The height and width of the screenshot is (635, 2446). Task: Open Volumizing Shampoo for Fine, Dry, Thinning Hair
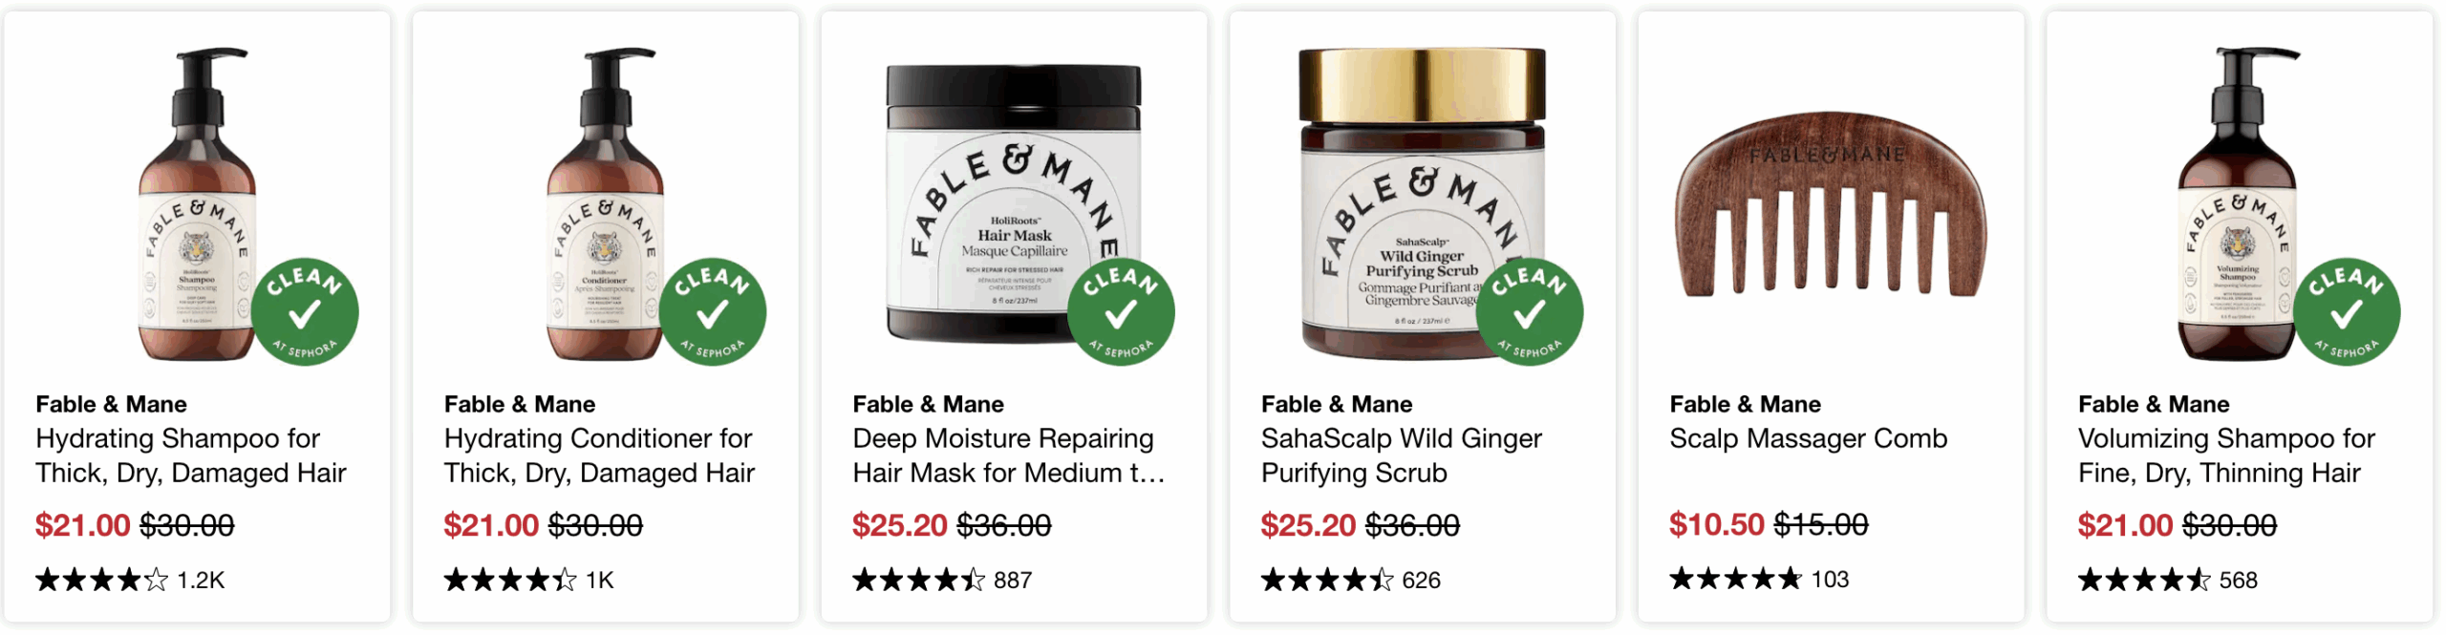tap(2226, 455)
